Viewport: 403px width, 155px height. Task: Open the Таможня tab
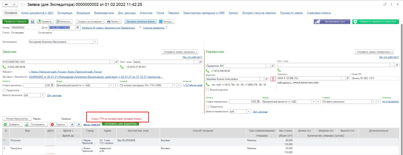[174, 13]
